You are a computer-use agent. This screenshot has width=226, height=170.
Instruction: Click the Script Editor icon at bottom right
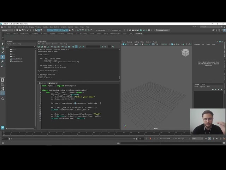(224, 143)
